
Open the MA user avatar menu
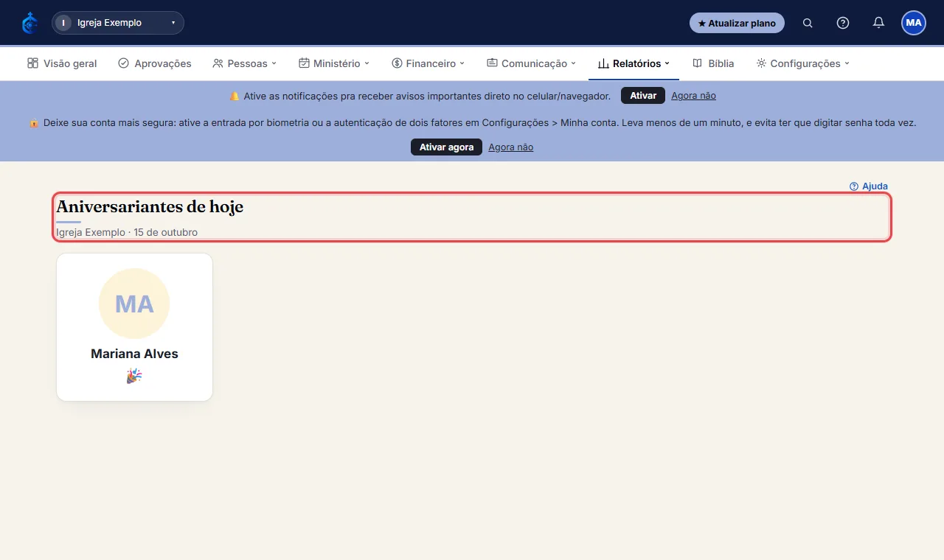click(x=914, y=23)
